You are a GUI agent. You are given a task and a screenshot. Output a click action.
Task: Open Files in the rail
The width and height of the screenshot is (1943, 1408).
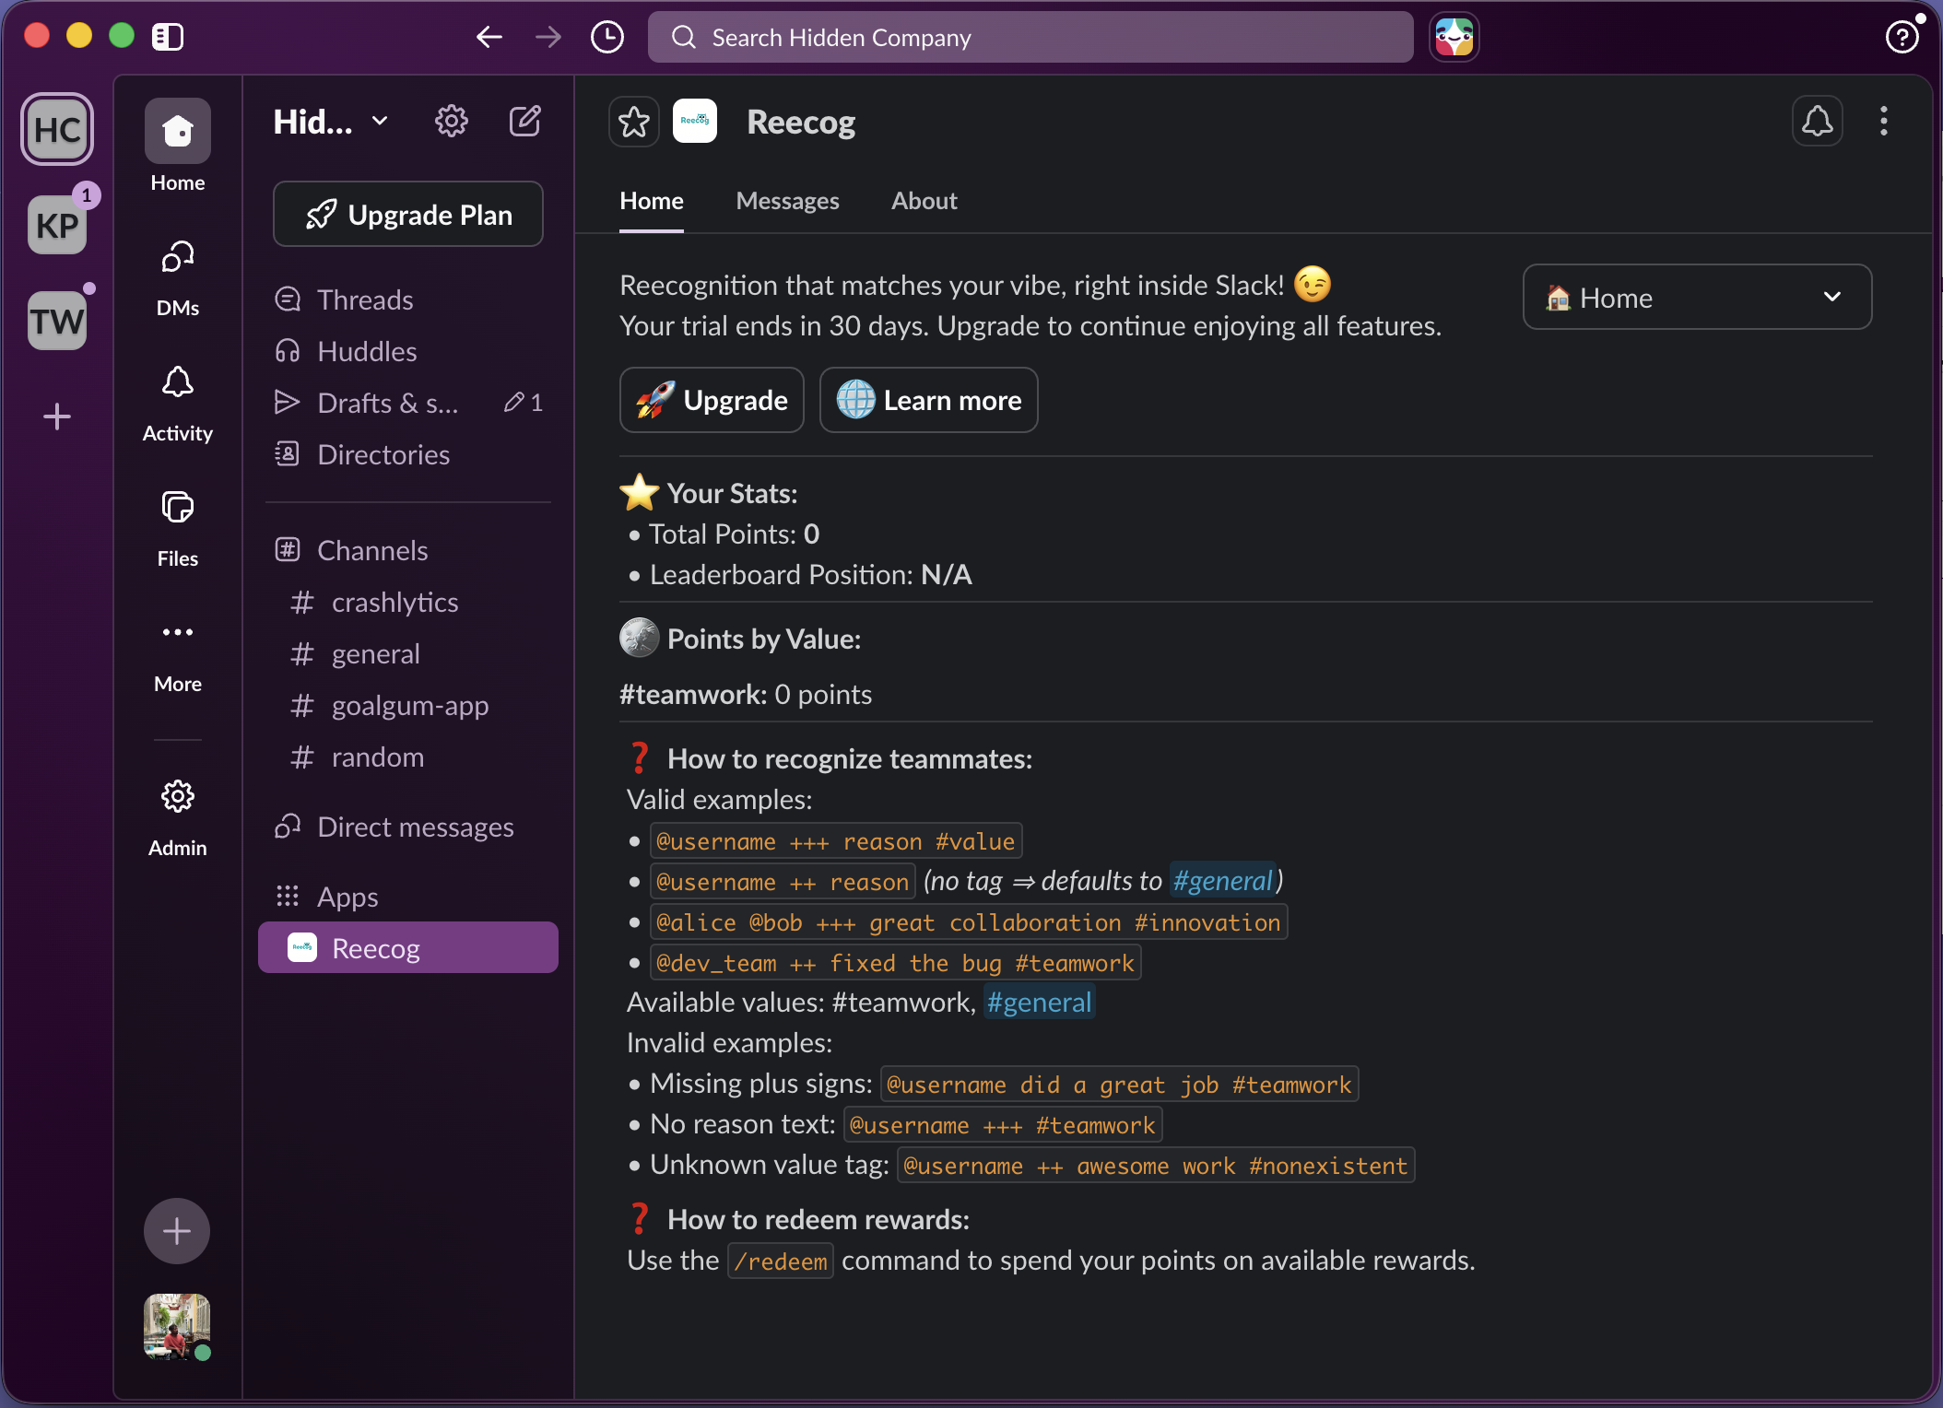(178, 529)
